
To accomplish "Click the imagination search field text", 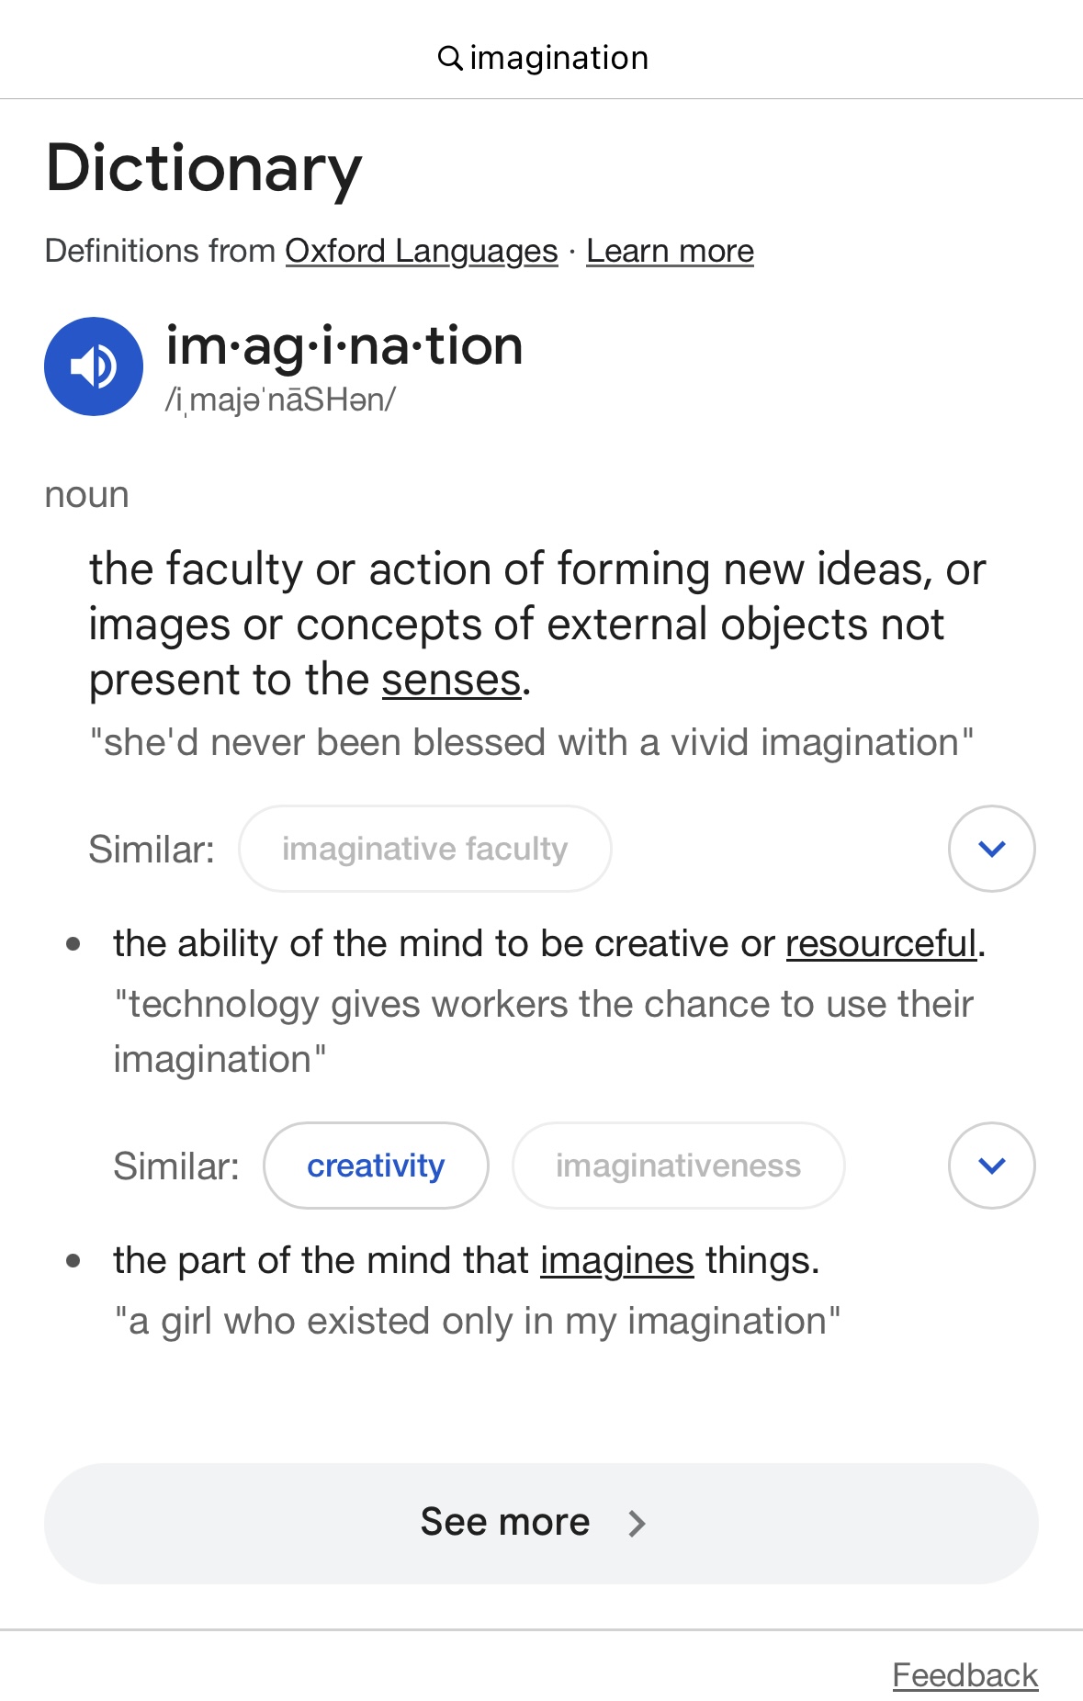I will [x=558, y=58].
